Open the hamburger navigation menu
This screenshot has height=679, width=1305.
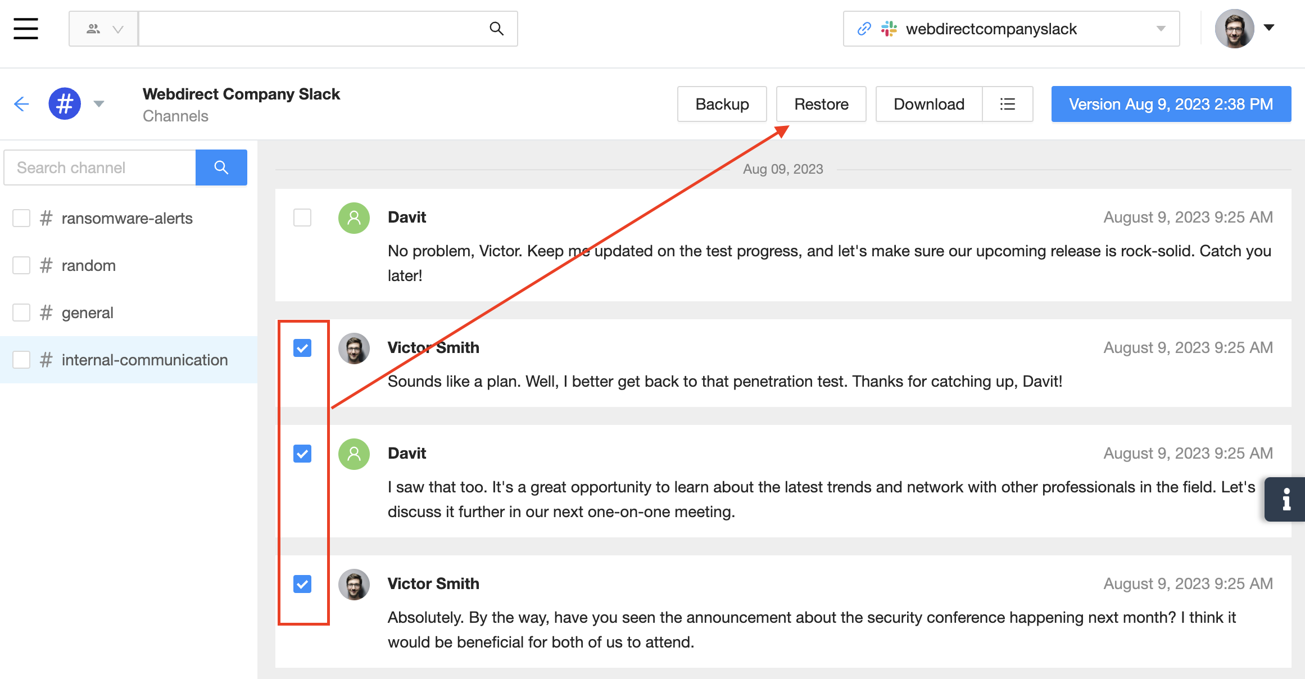pyautogui.click(x=26, y=29)
